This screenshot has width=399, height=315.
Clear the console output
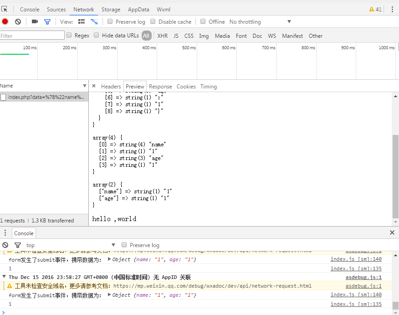tap(5, 245)
